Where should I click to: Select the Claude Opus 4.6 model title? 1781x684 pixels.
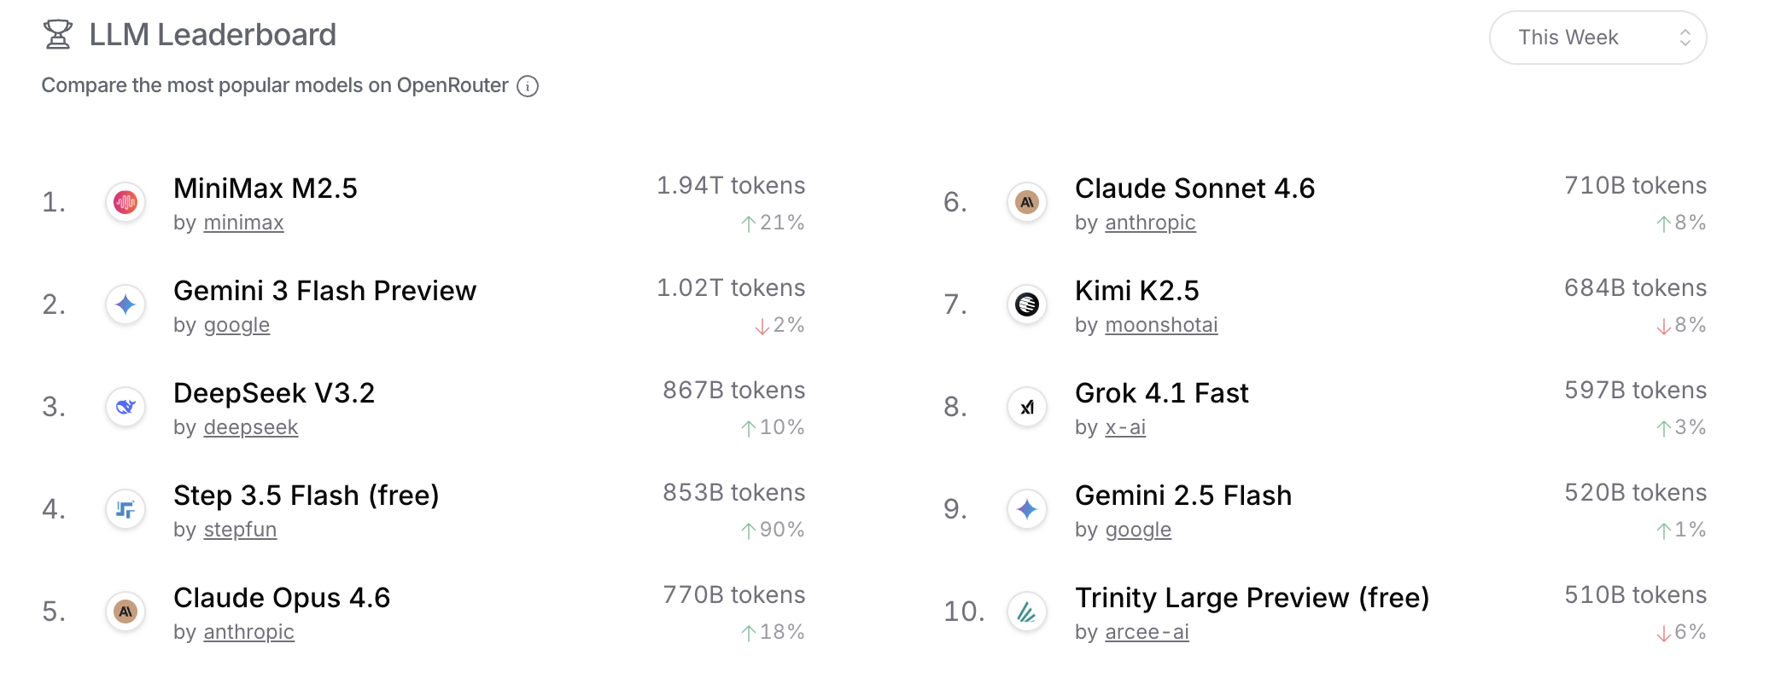pyautogui.click(x=282, y=598)
